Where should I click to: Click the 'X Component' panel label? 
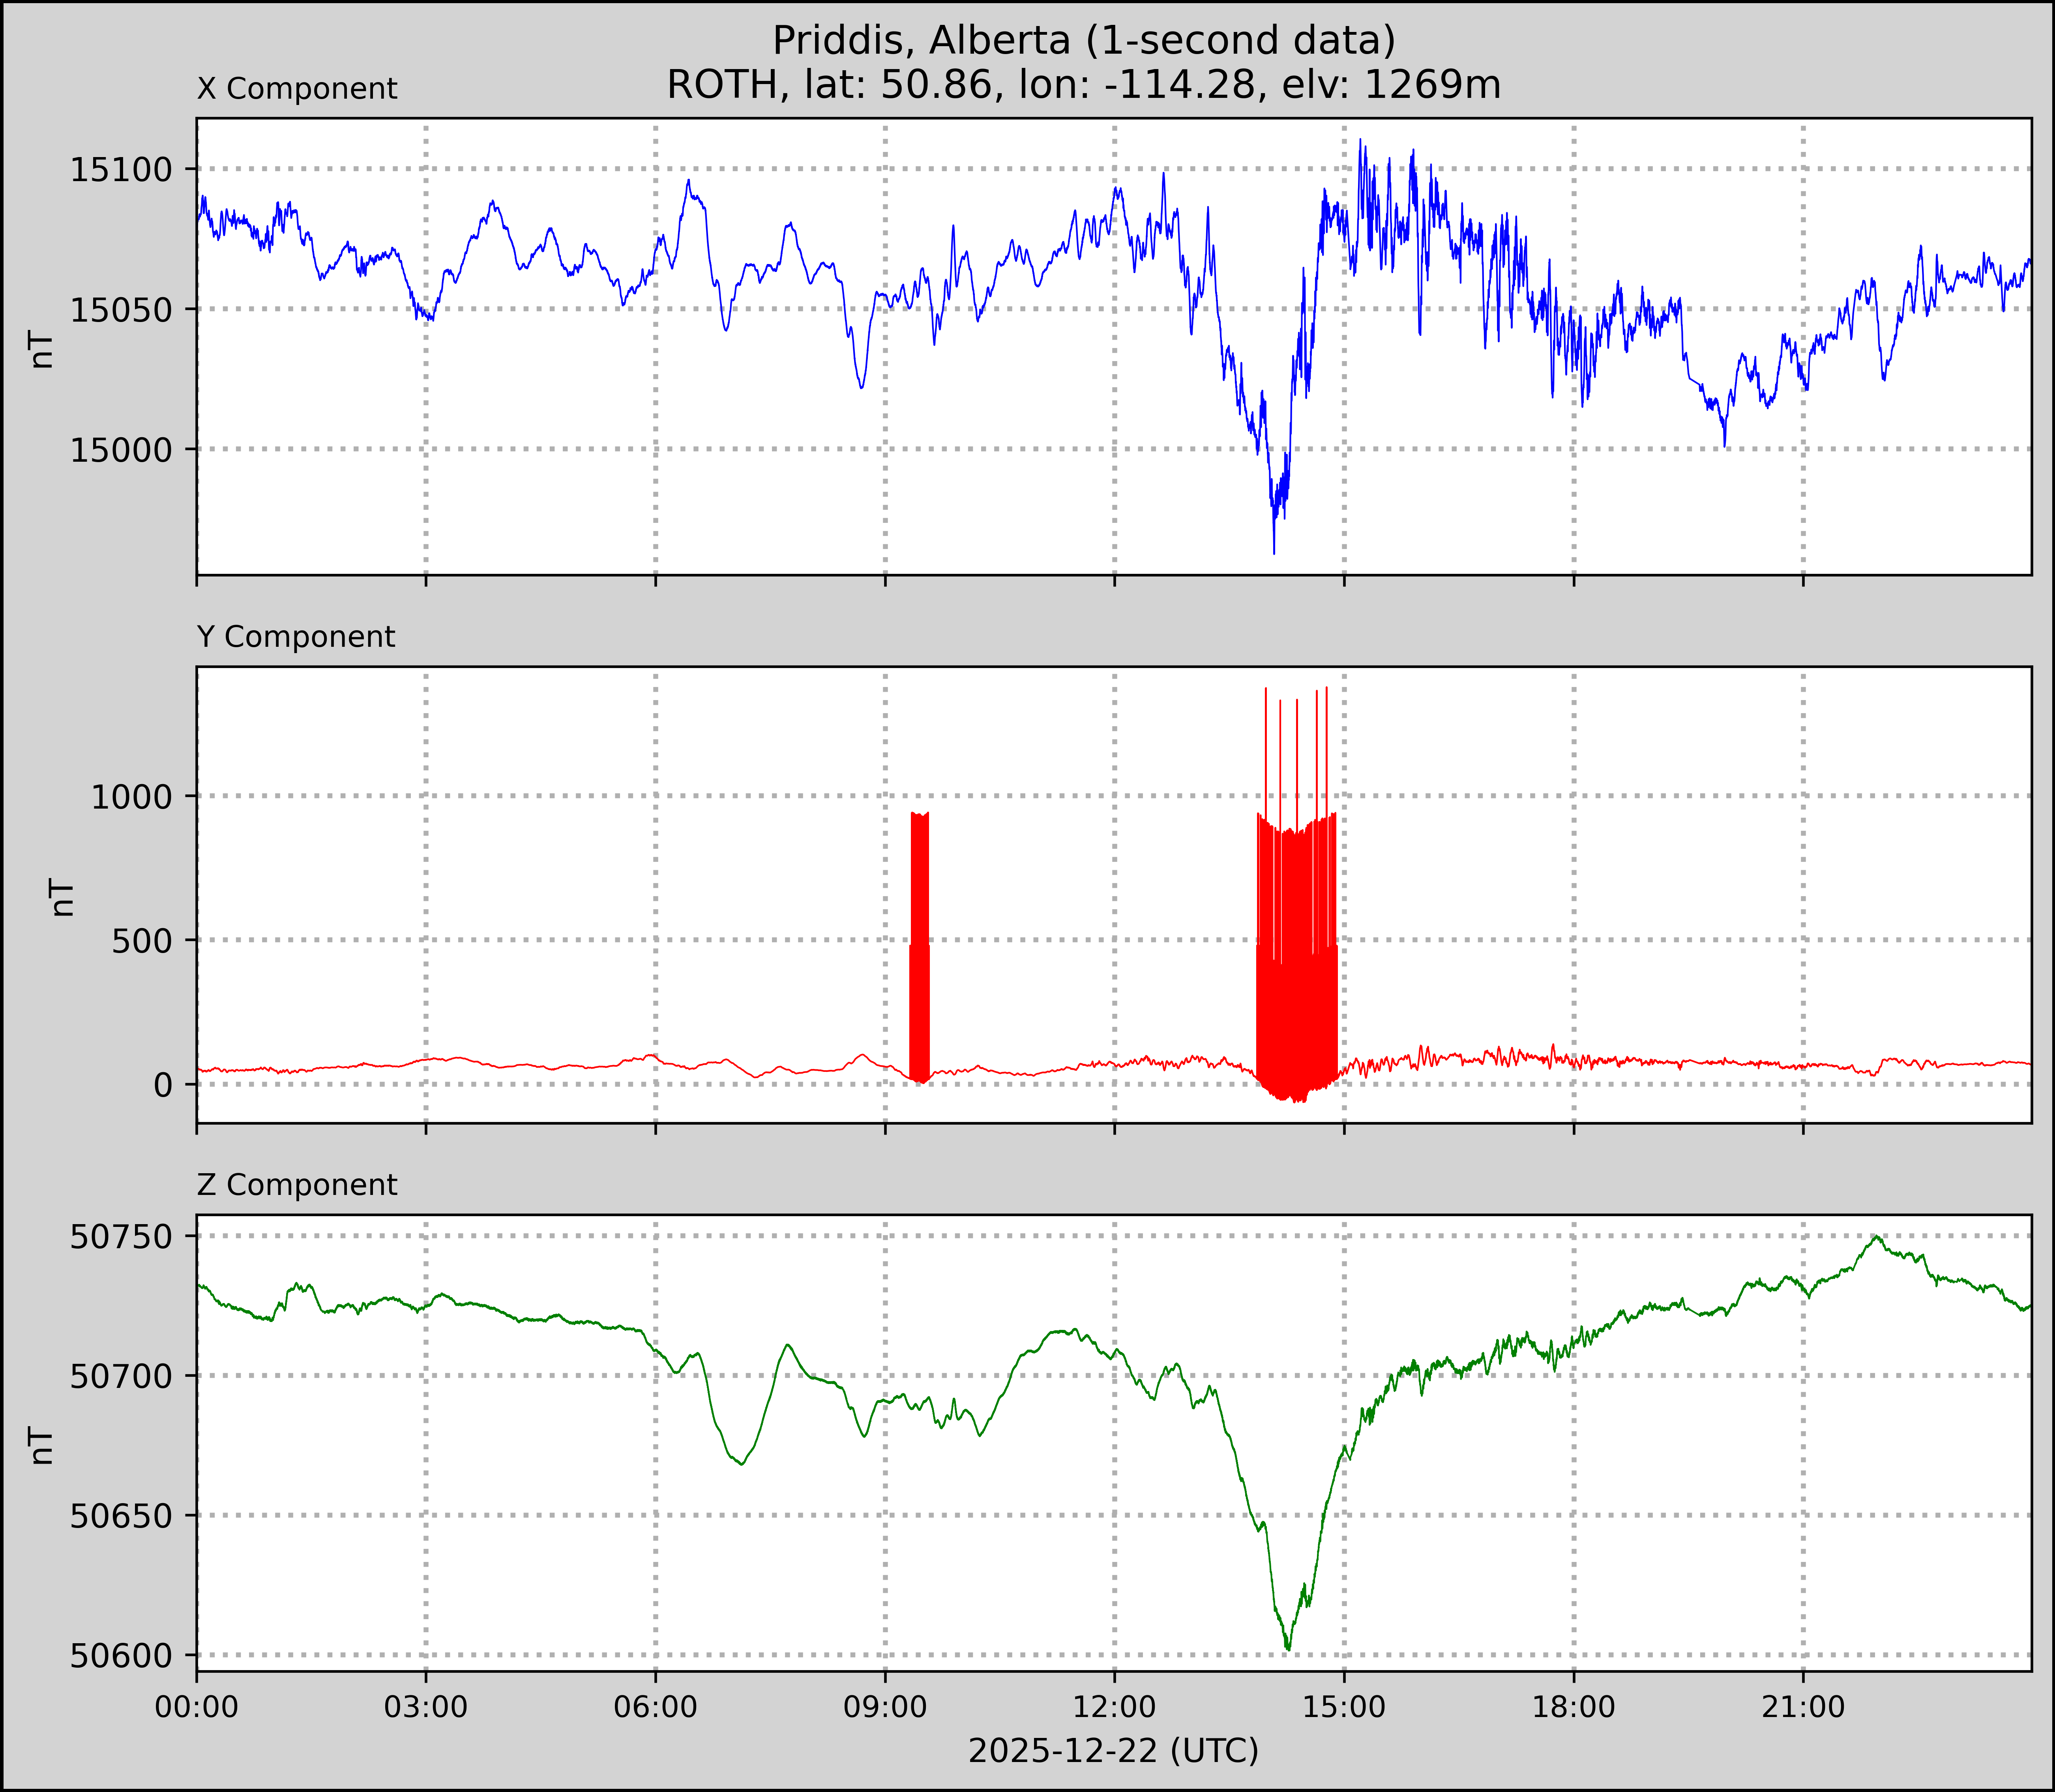click(297, 89)
